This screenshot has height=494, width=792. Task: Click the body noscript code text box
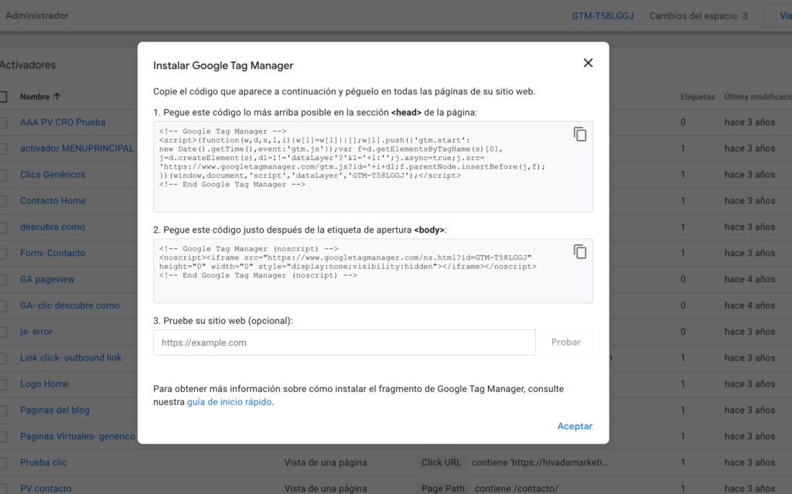pos(373,271)
